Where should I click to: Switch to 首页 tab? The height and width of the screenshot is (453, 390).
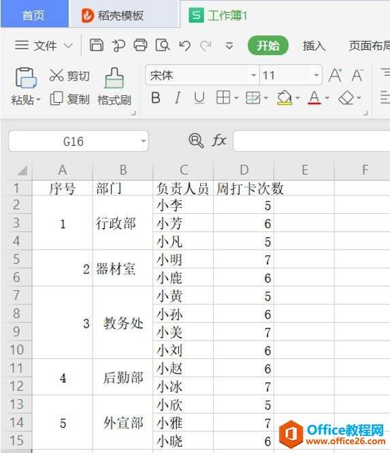point(34,15)
